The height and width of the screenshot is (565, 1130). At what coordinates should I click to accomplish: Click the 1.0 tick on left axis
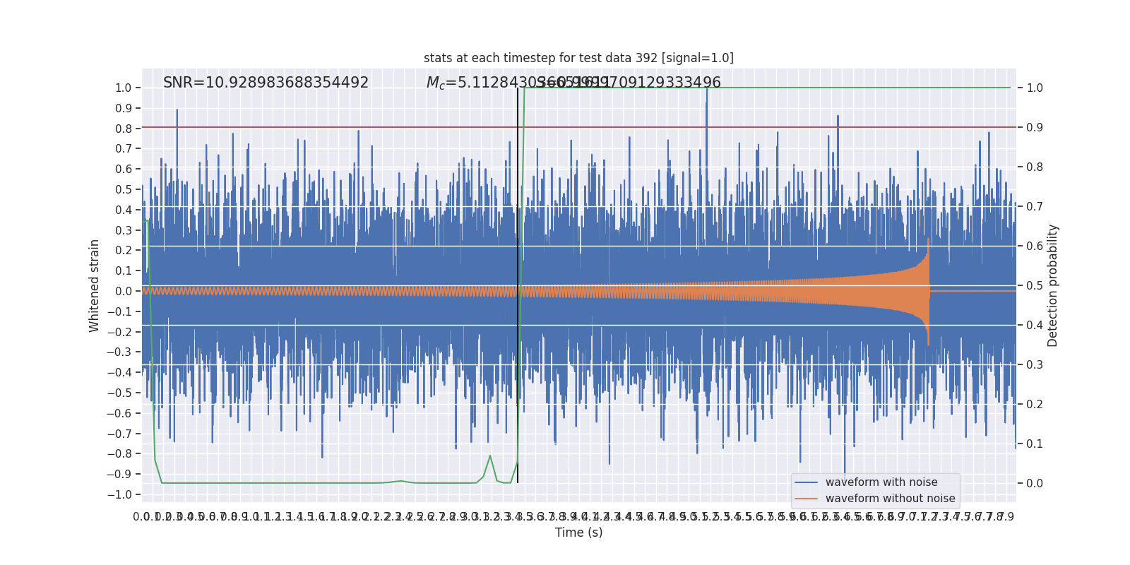point(124,88)
